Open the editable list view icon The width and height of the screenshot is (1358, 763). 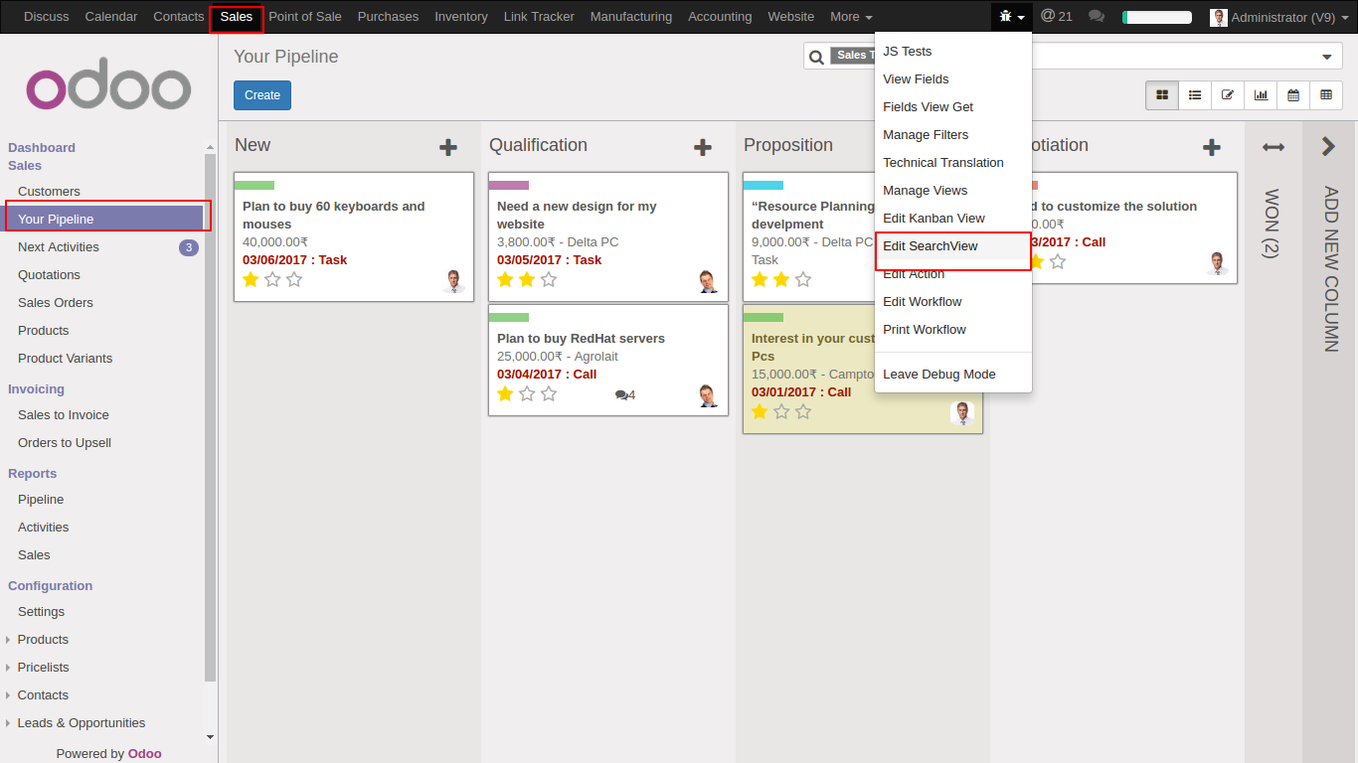click(1228, 94)
